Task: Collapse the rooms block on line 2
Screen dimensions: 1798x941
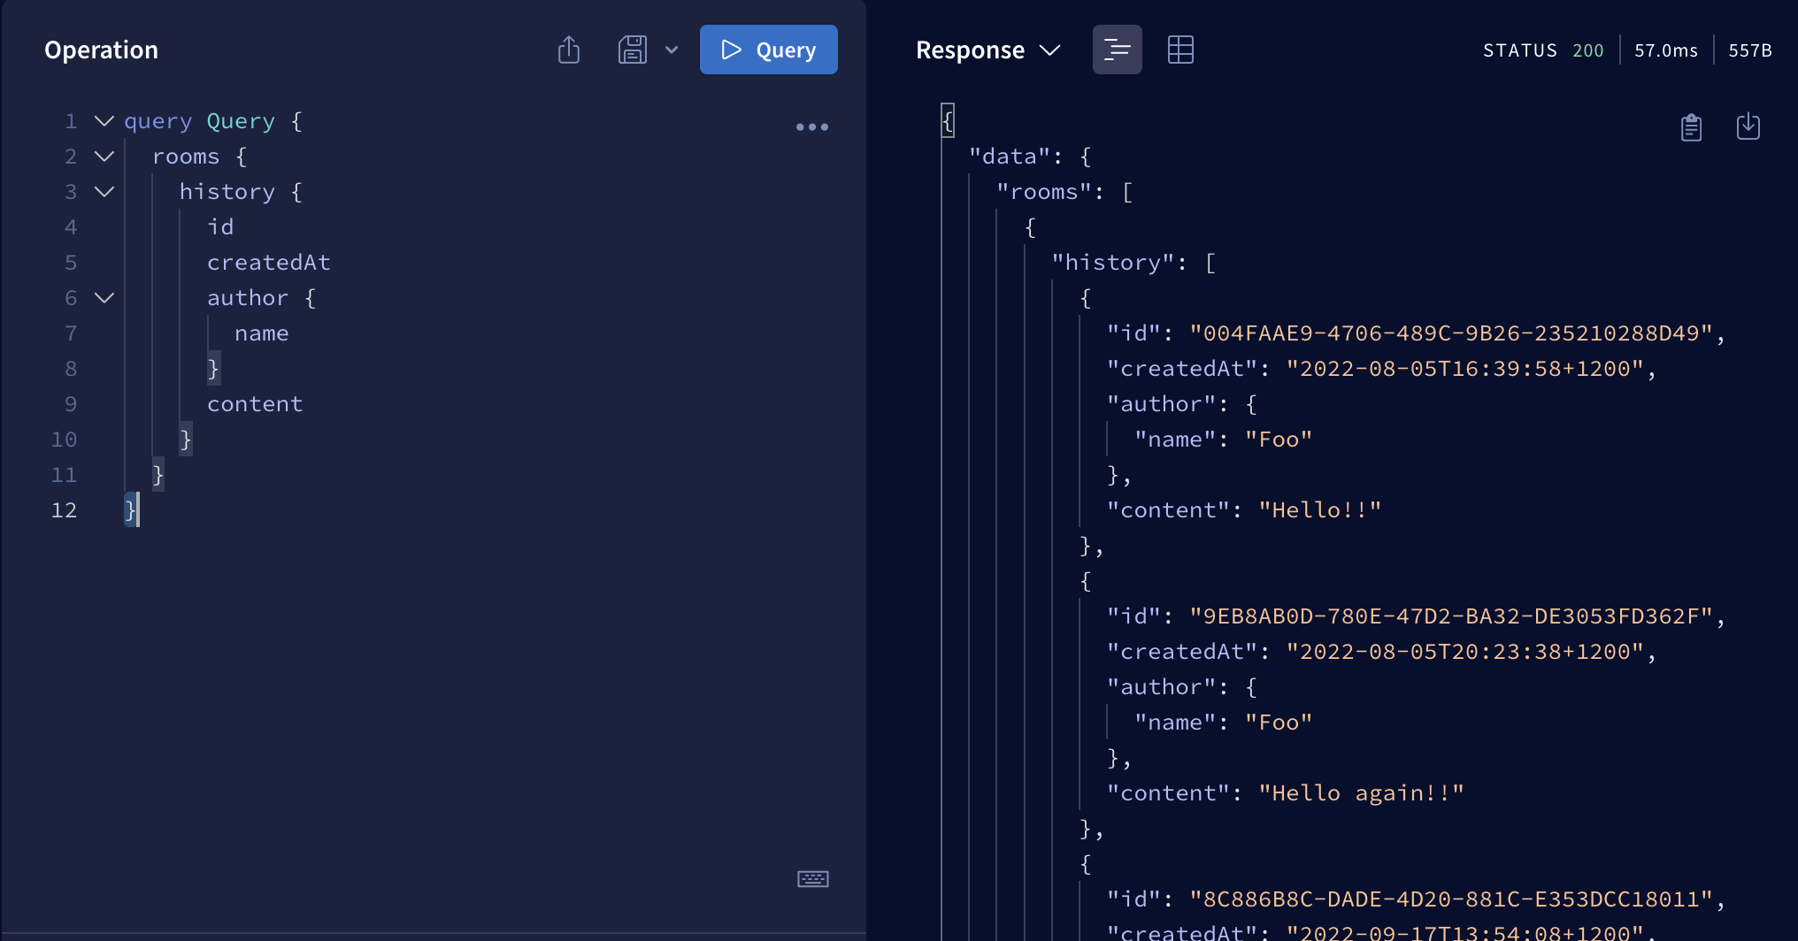Action: [104, 157]
